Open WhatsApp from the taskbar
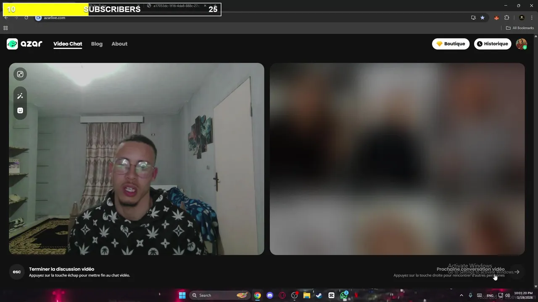The image size is (538, 302). coord(344,295)
